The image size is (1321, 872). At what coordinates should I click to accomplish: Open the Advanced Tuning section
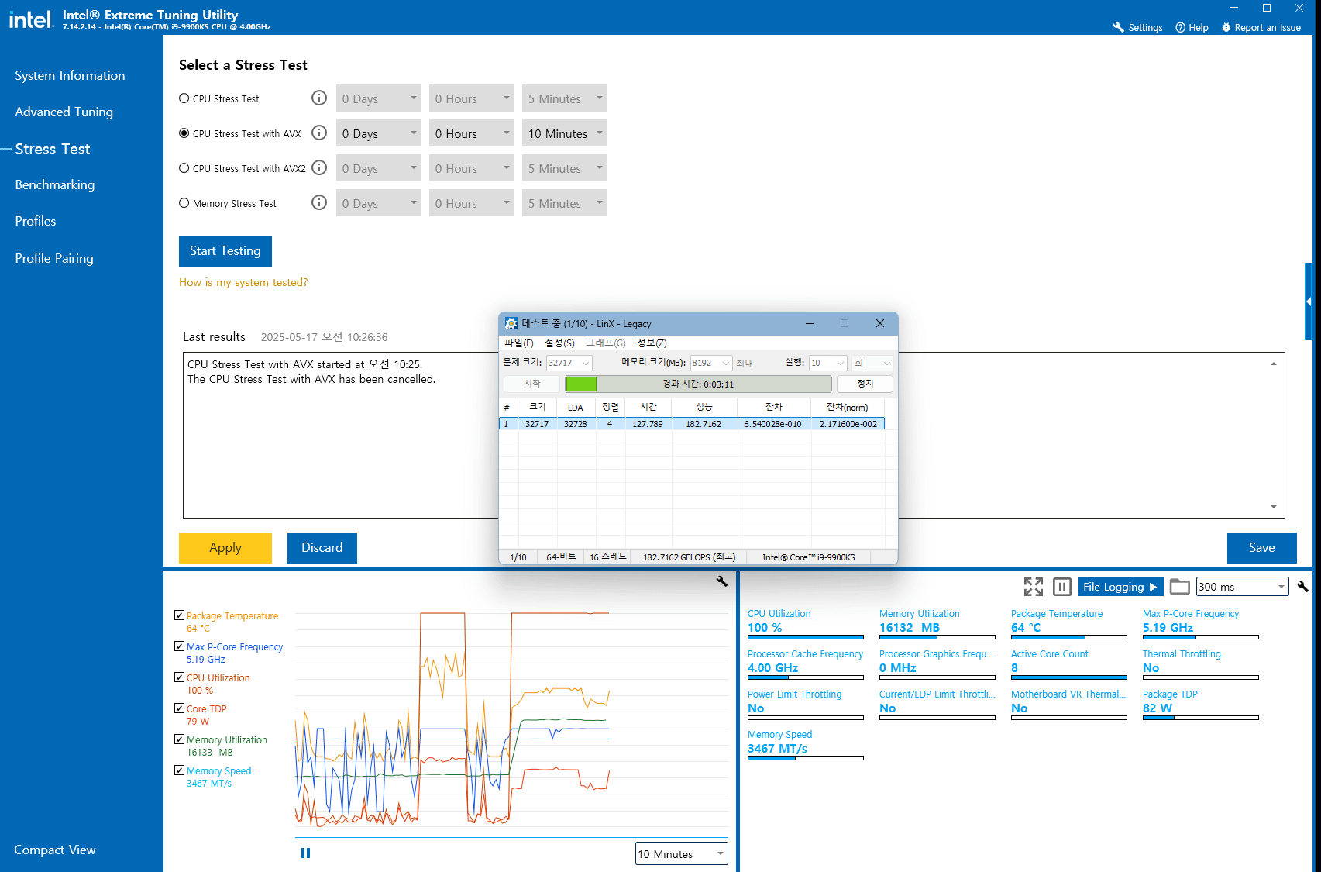[x=64, y=112]
